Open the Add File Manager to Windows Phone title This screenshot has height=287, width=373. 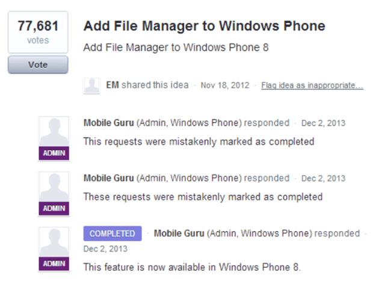click(205, 26)
